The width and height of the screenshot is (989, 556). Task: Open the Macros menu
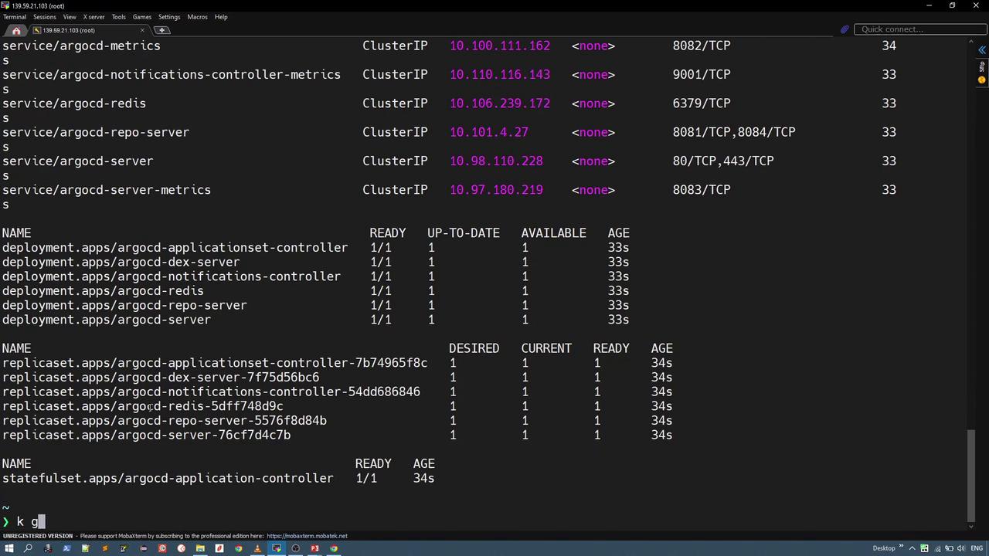point(197,17)
